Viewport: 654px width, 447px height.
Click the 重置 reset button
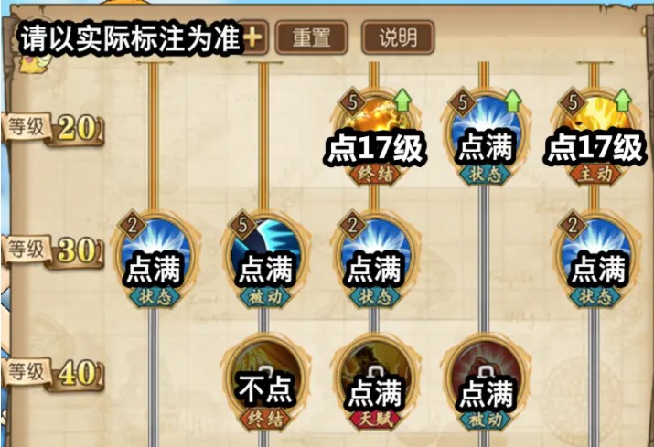point(311,38)
